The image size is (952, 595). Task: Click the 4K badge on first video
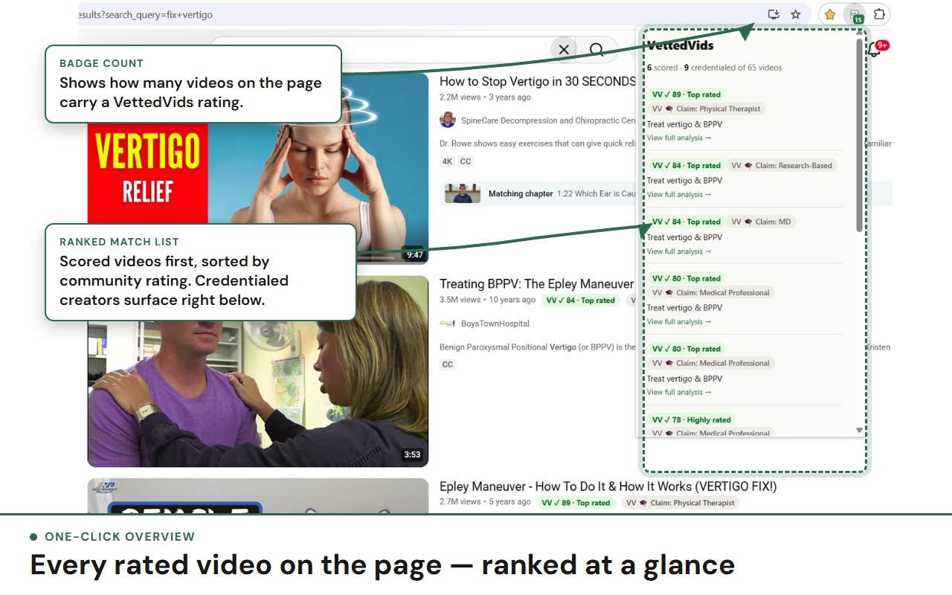(447, 161)
